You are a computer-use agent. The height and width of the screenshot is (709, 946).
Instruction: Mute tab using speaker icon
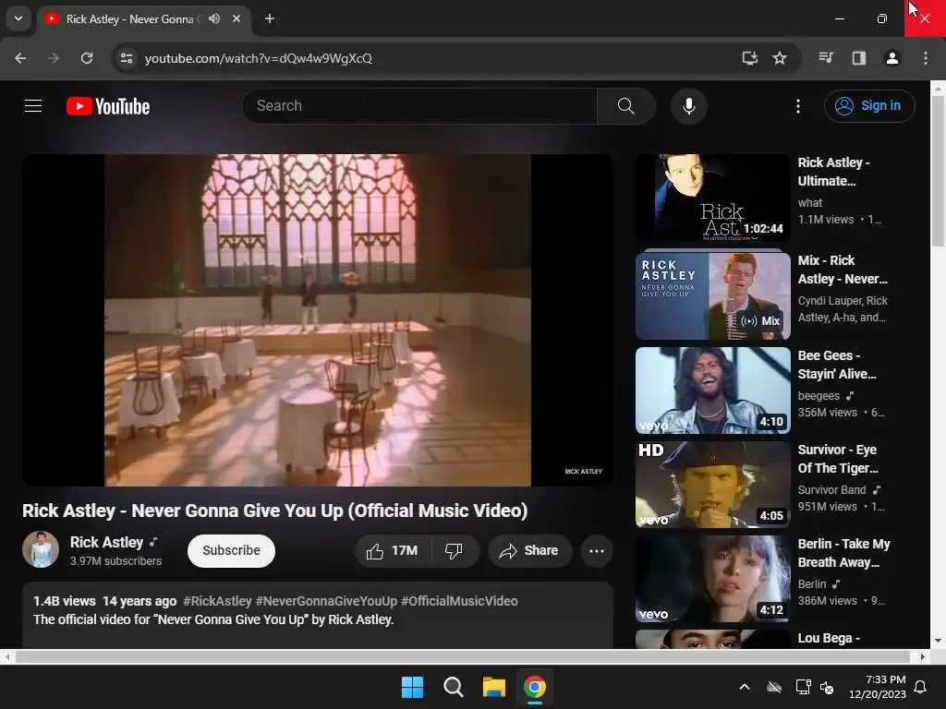[x=214, y=18]
